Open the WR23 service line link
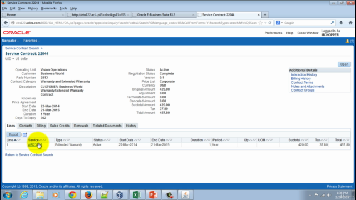 coord(34,145)
